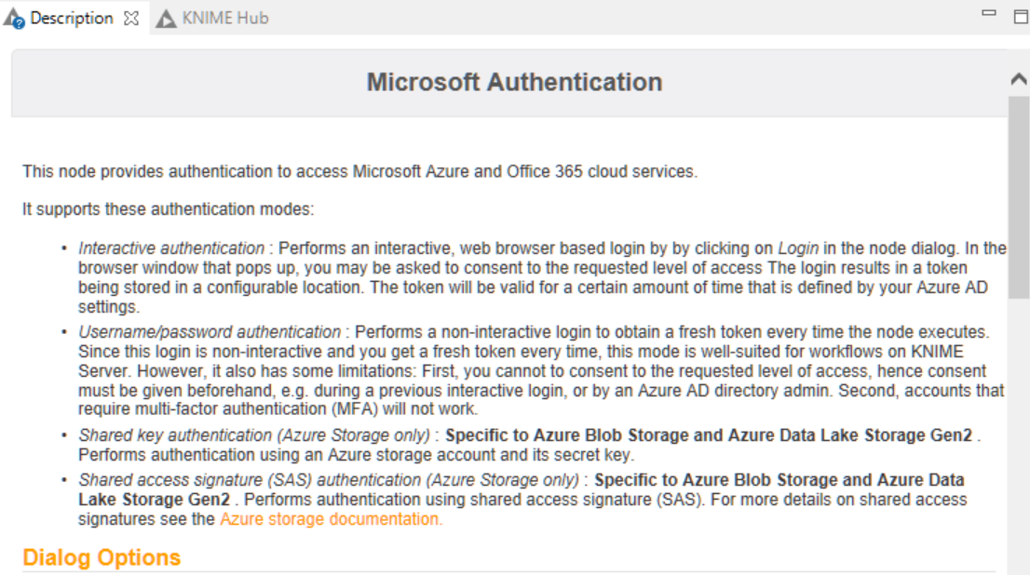Click the Interactive authentication text
Image resolution: width=1030 pixels, height=575 pixels.
(x=171, y=248)
